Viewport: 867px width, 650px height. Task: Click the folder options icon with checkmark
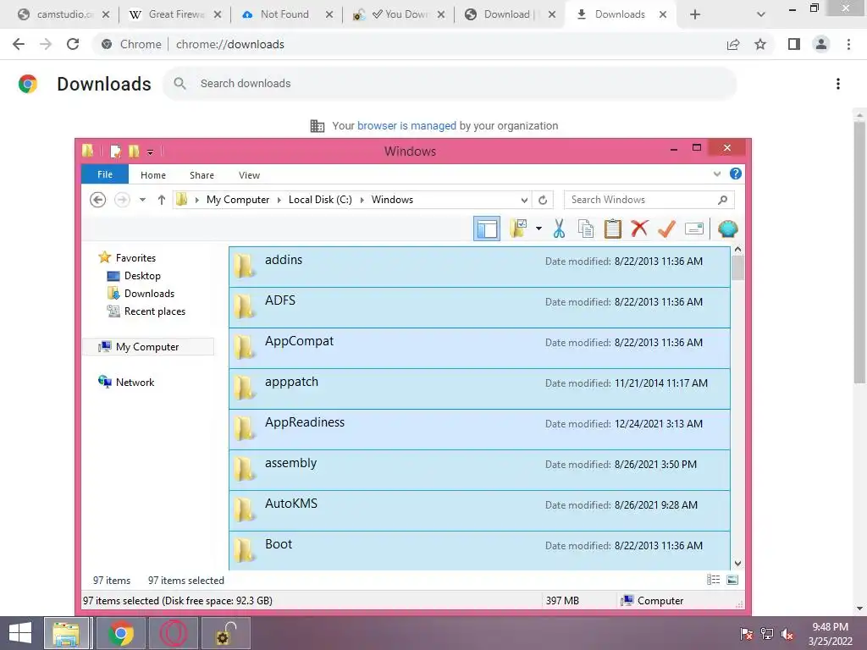click(519, 229)
